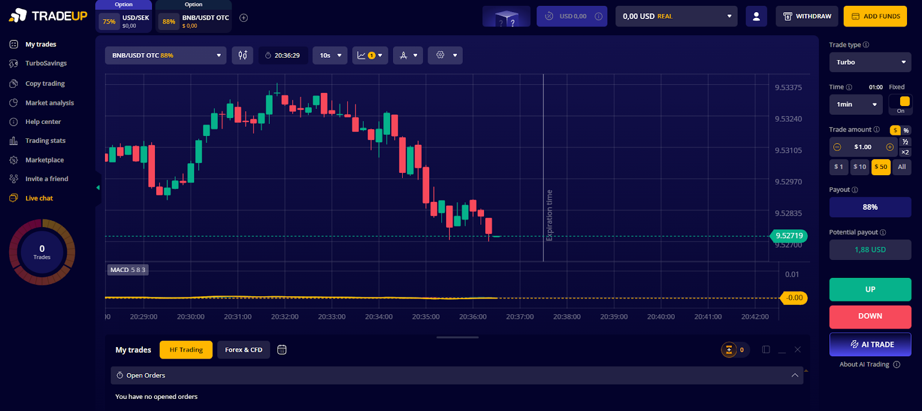The image size is (922, 411).
Task: Decrease trade amount with the minus icon
Action: point(837,147)
